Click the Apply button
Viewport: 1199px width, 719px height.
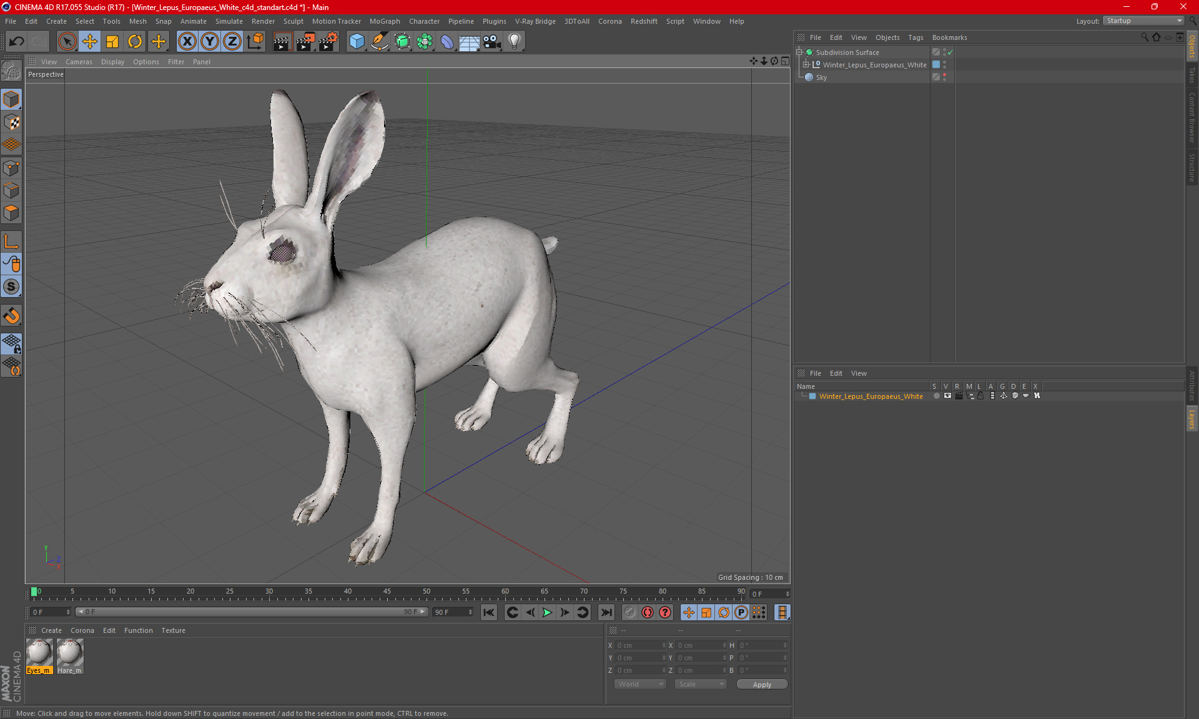tap(762, 685)
